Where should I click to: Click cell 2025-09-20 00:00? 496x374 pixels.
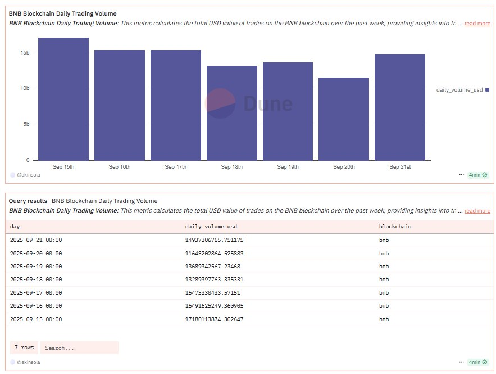36,253
